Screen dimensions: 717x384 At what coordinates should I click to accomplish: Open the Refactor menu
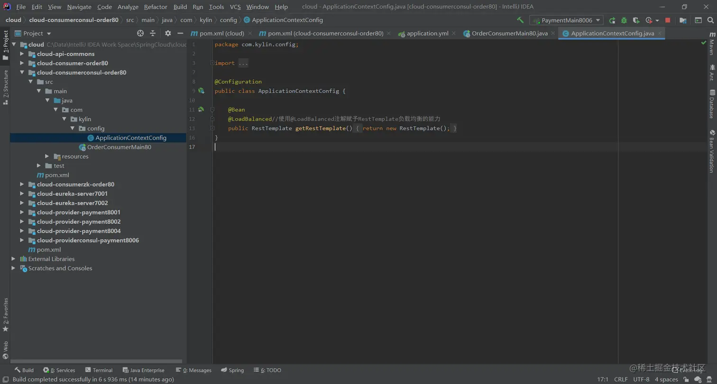[x=156, y=7]
